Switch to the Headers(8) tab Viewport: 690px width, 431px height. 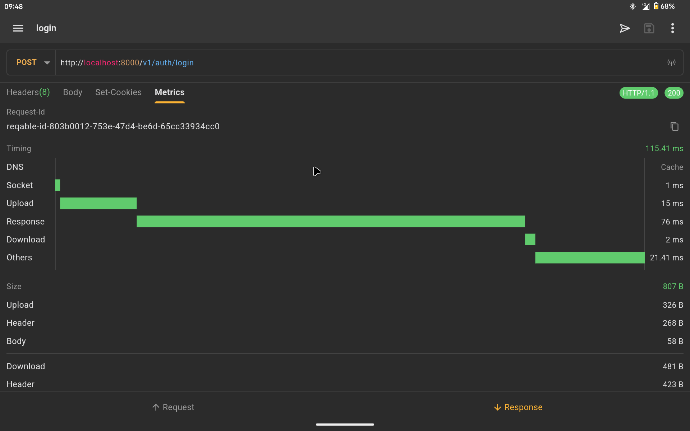coord(28,92)
